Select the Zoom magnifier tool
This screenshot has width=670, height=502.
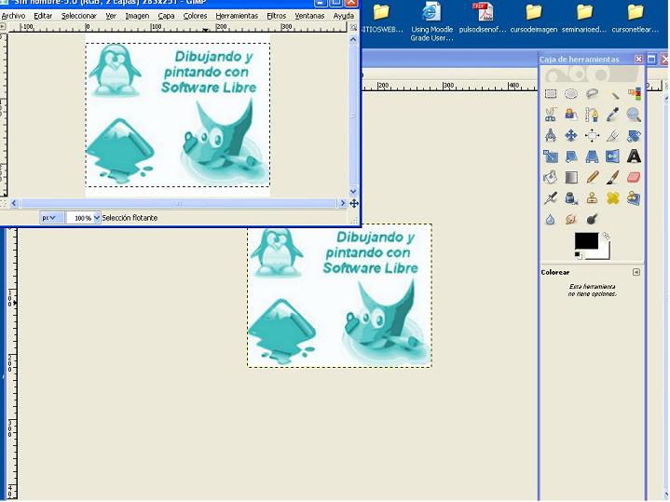coord(634,115)
